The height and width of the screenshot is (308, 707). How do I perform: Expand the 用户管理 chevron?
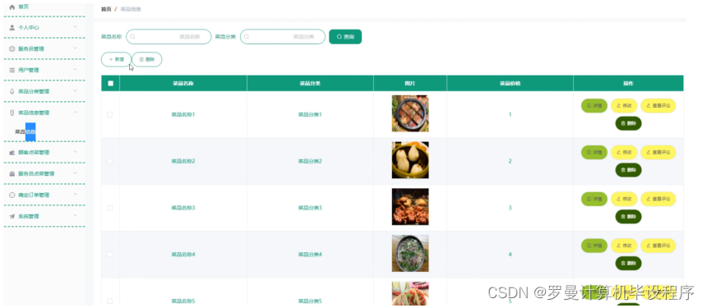[x=76, y=69]
